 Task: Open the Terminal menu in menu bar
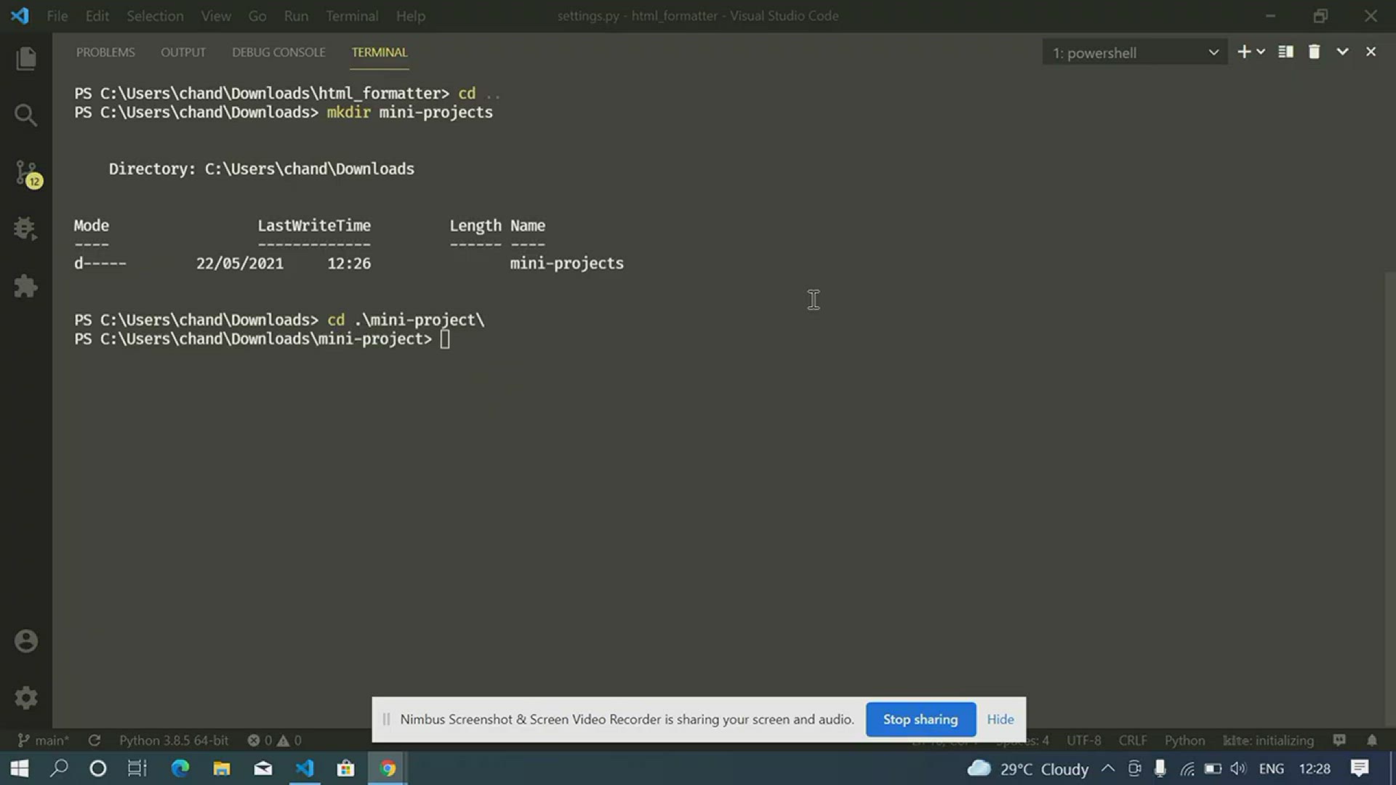pyautogui.click(x=351, y=16)
